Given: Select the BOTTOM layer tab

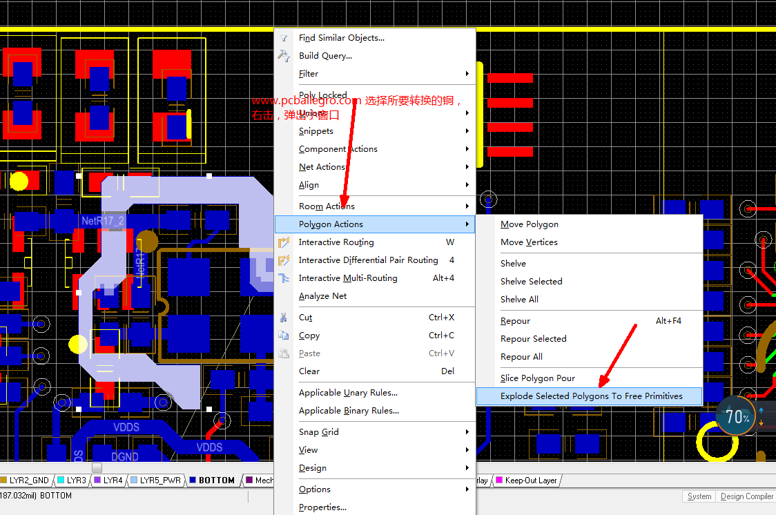Looking at the screenshot, I should coord(213,480).
